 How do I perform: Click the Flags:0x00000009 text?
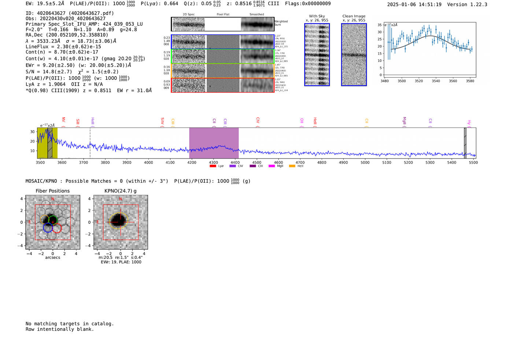click(308, 4)
